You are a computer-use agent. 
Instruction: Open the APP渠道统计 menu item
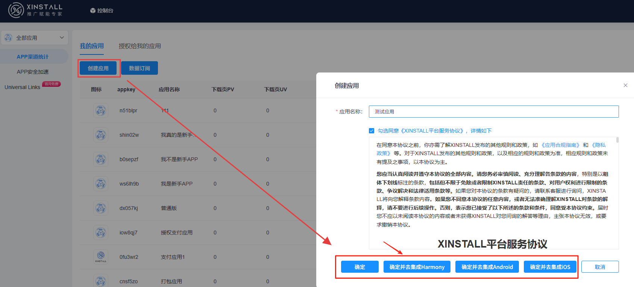click(x=33, y=57)
